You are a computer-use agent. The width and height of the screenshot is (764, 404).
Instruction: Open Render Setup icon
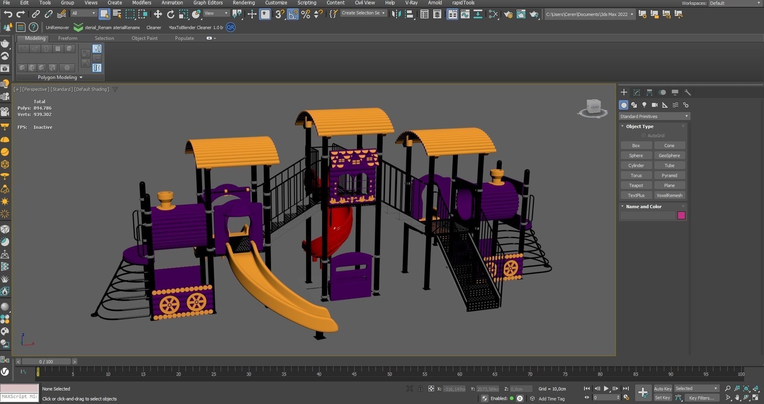pyautogui.click(x=508, y=14)
